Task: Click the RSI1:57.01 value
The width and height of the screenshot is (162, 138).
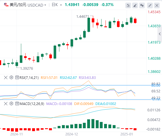Action: 49,78
